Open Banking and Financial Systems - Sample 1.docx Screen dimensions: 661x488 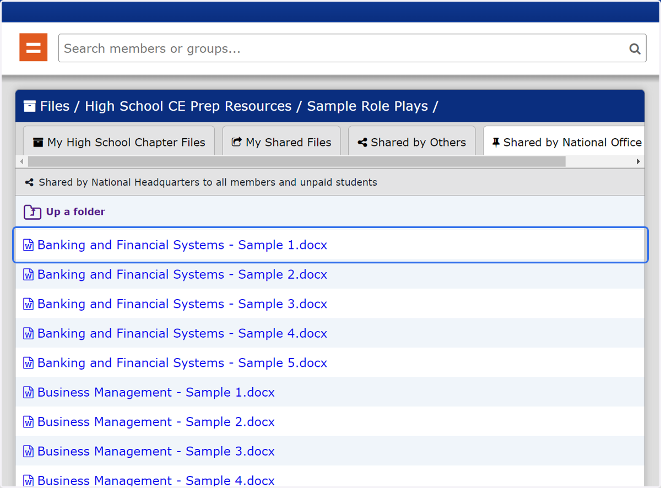[x=182, y=245]
